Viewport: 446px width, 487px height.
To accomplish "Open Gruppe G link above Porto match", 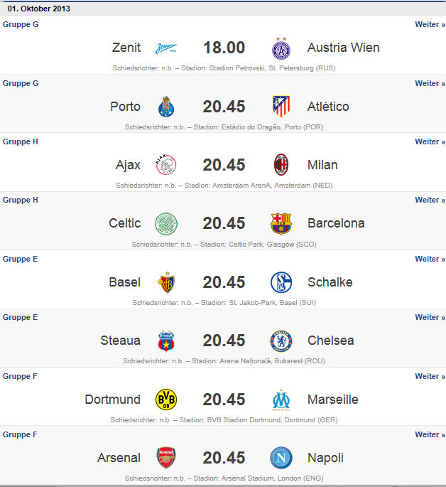I will [x=21, y=83].
